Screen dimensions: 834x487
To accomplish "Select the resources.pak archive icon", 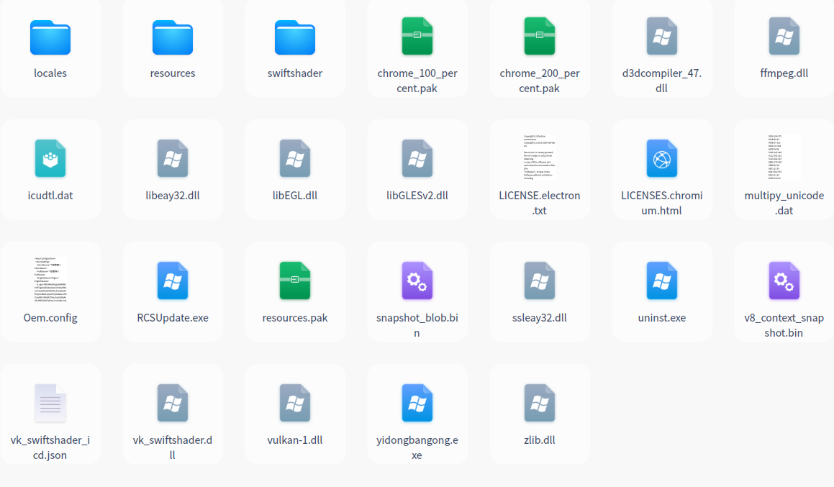I will point(294,281).
